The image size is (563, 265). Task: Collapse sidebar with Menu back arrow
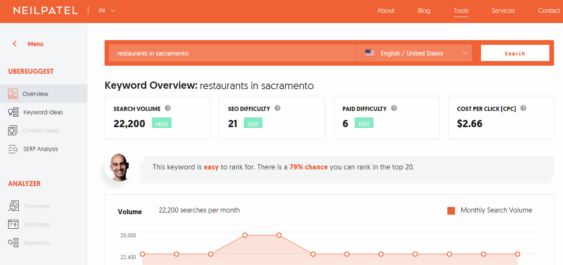coord(15,44)
